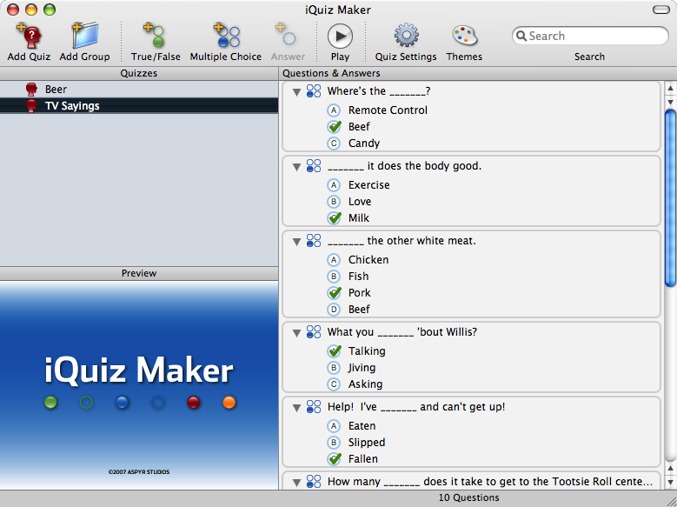Click the red head icon beside Beer

click(x=31, y=90)
